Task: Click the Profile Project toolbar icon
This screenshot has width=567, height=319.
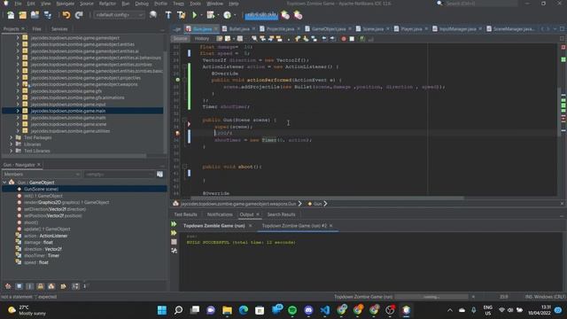Action: 227,15
